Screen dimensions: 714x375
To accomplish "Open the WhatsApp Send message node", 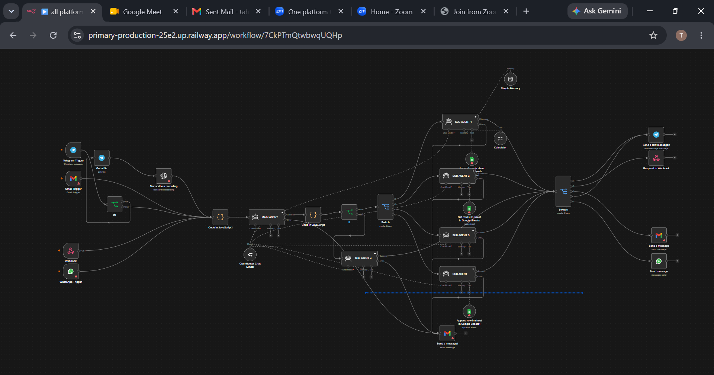I will point(659,261).
